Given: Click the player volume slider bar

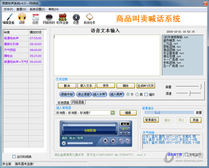Looking at the screenshot, I should point(80,143).
